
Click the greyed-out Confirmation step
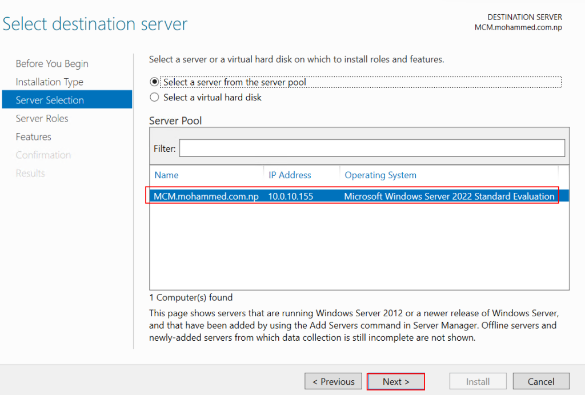coord(43,155)
